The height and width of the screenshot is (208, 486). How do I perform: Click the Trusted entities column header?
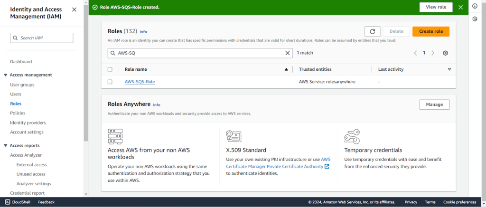click(x=315, y=69)
